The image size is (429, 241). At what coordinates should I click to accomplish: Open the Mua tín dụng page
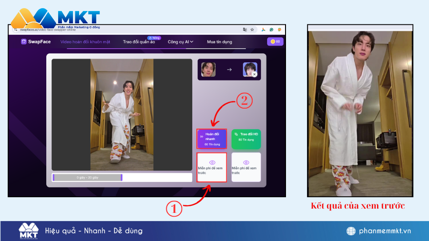tap(219, 42)
